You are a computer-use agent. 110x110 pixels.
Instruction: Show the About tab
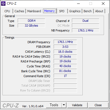(99, 11)
